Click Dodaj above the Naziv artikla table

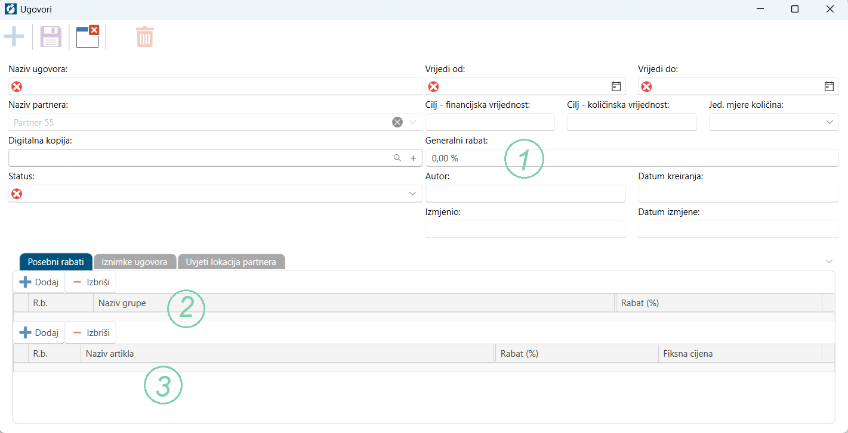[x=39, y=333]
